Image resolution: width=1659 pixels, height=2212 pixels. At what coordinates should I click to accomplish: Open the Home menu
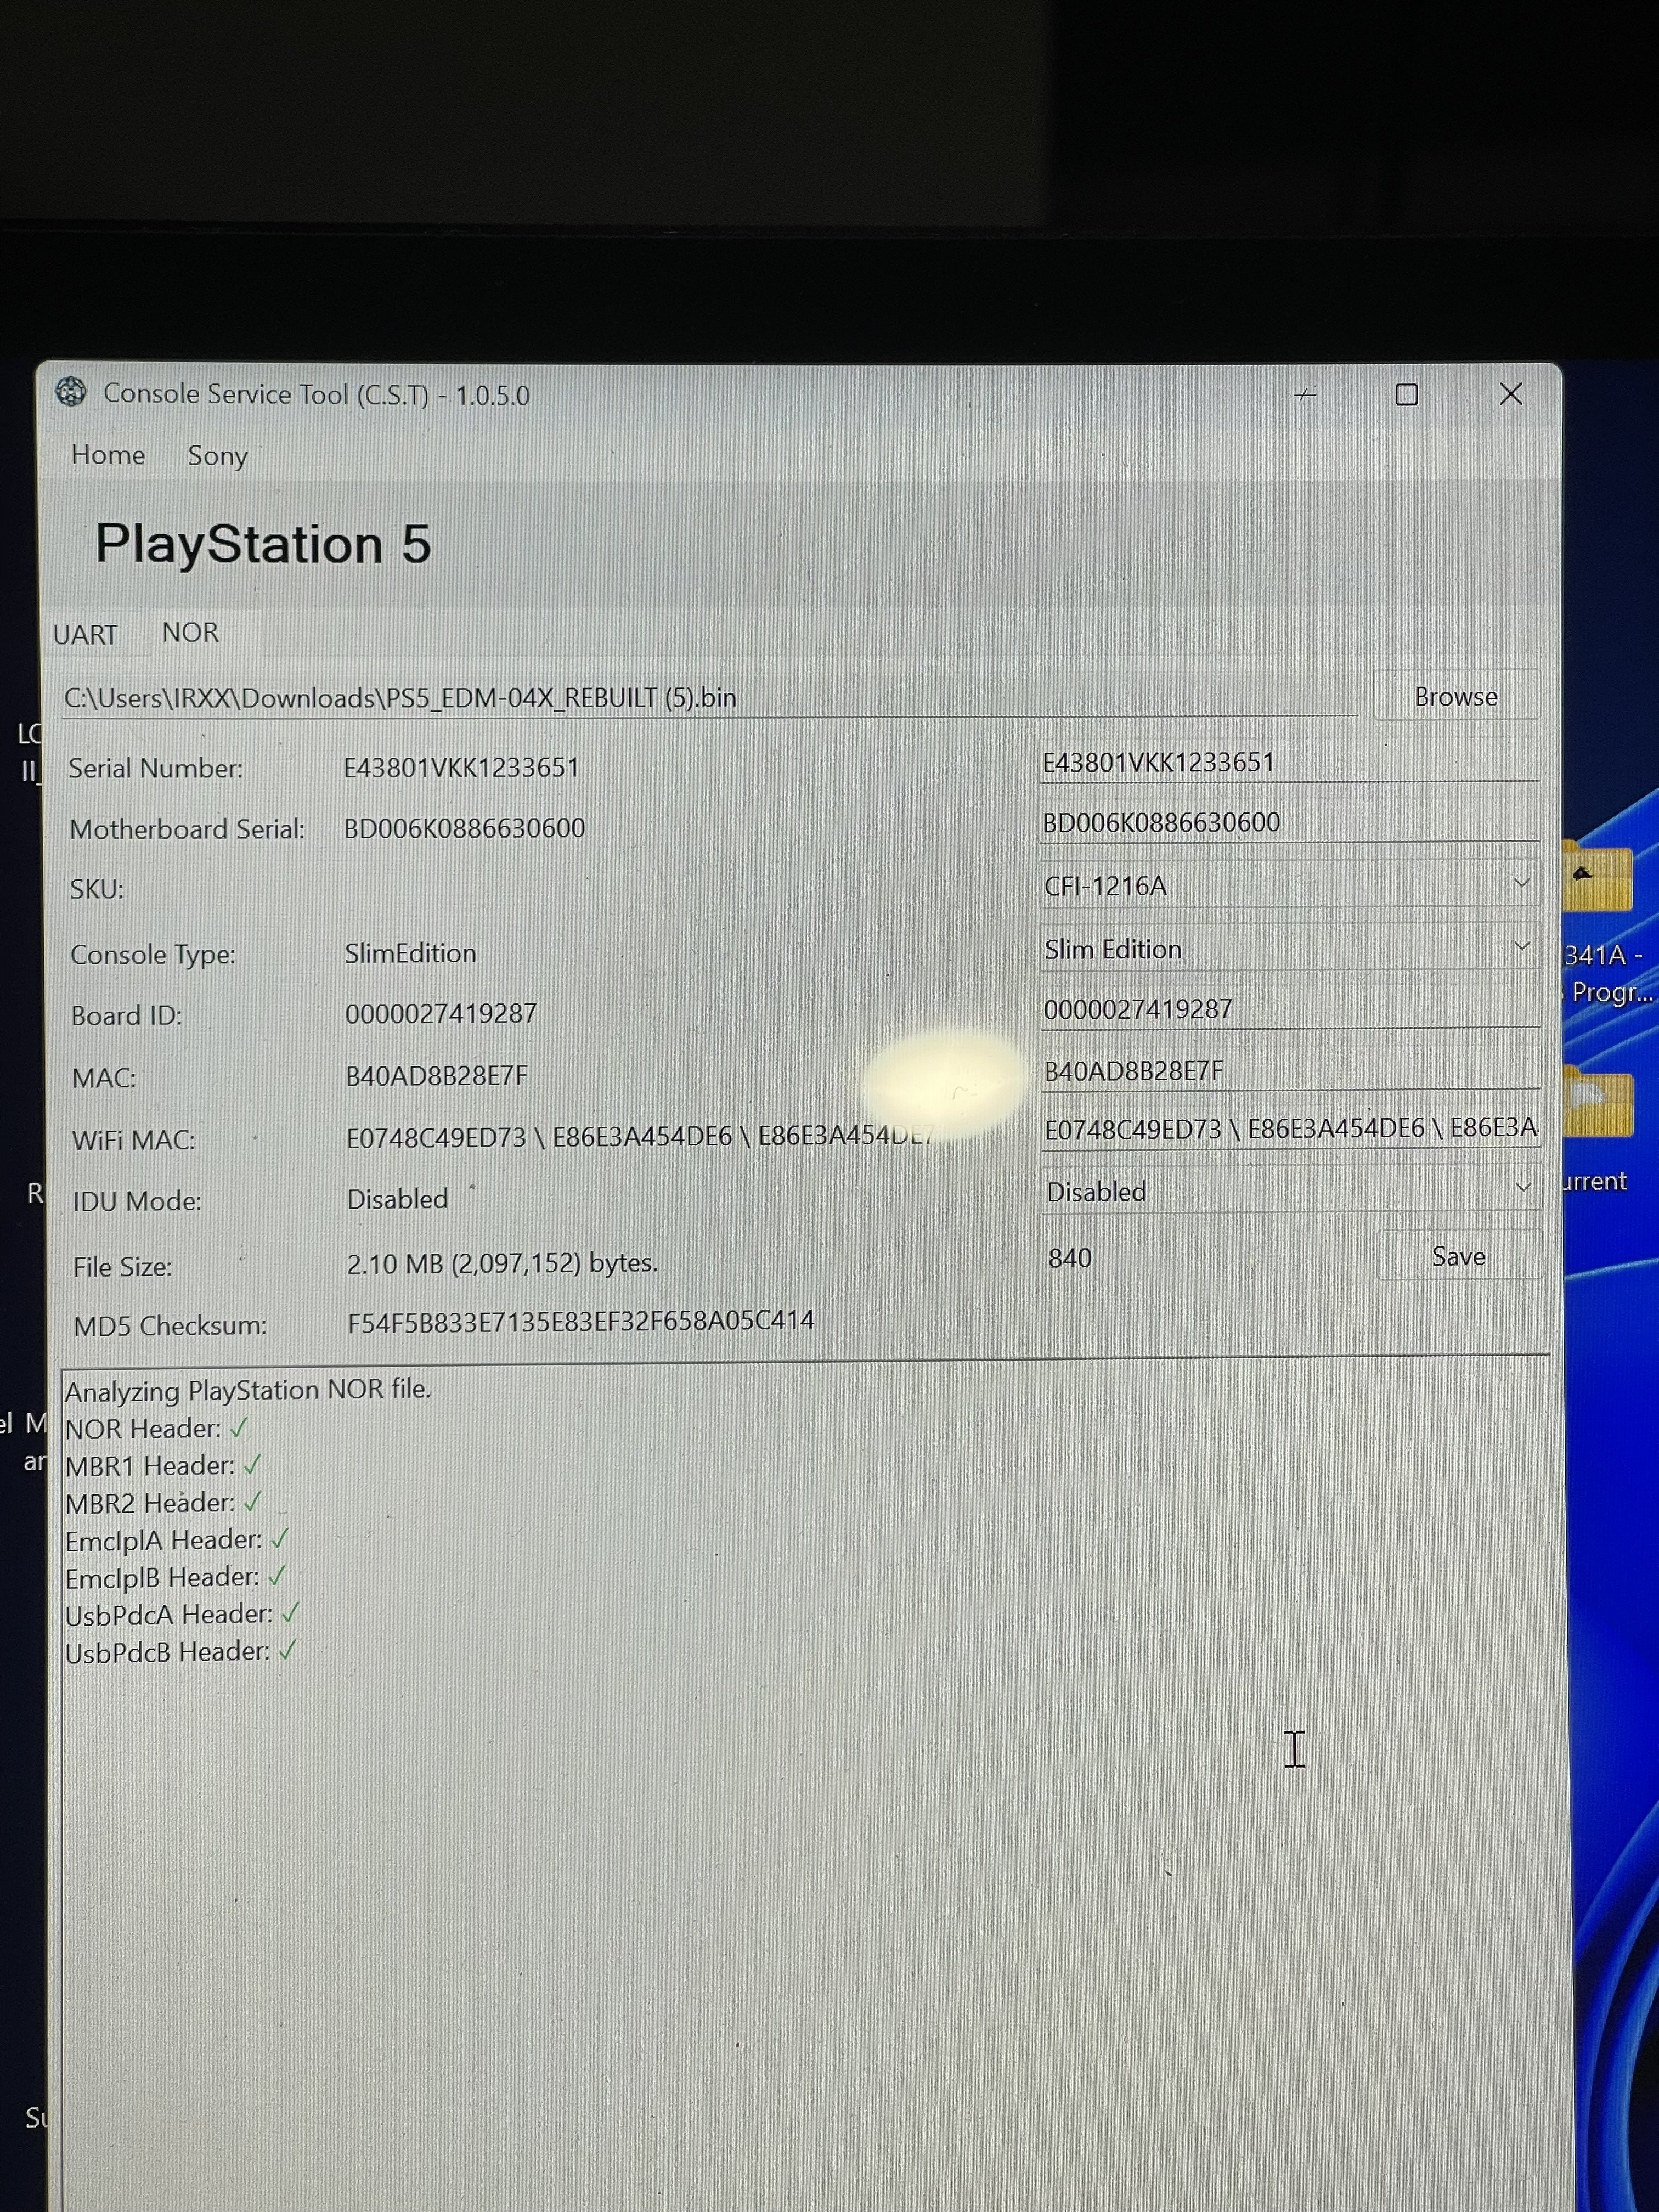pyautogui.click(x=108, y=455)
